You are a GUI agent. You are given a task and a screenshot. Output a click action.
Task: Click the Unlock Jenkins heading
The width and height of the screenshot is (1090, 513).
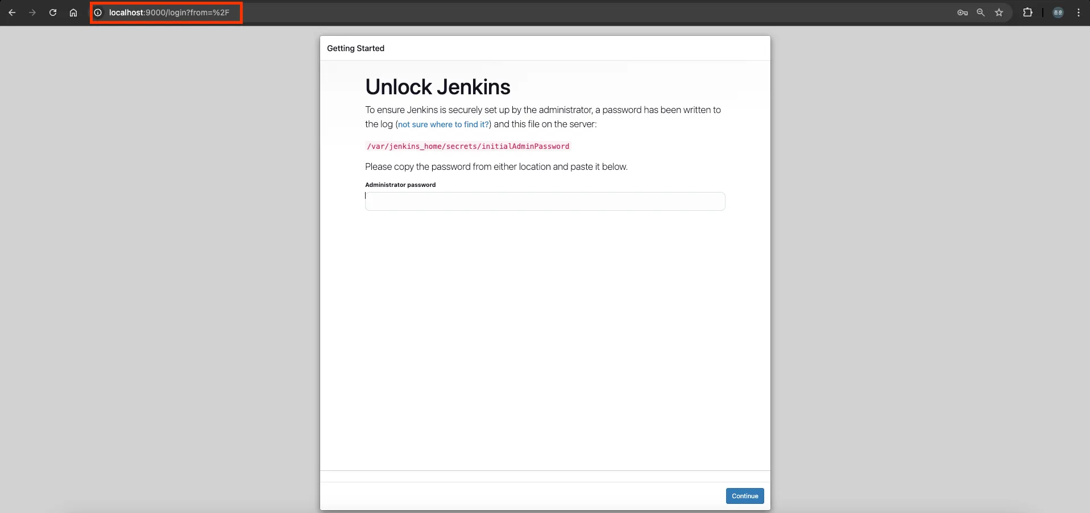pyautogui.click(x=438, y=87)
